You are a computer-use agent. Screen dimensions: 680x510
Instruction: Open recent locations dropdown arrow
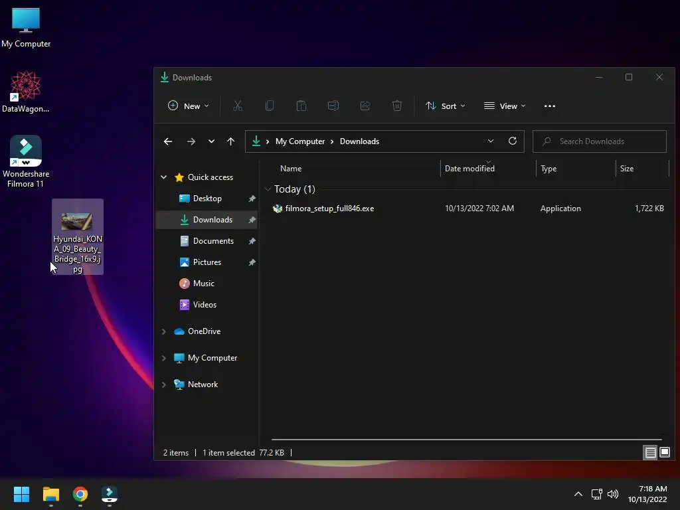(x=211, y=141)
